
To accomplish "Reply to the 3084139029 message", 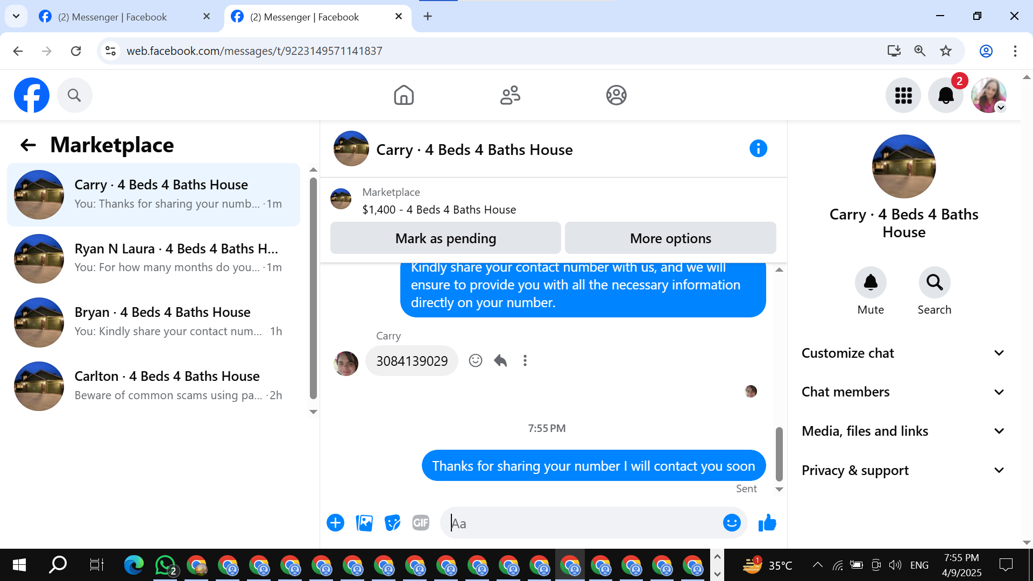I will pyautogui.click(x=500, y=360).
